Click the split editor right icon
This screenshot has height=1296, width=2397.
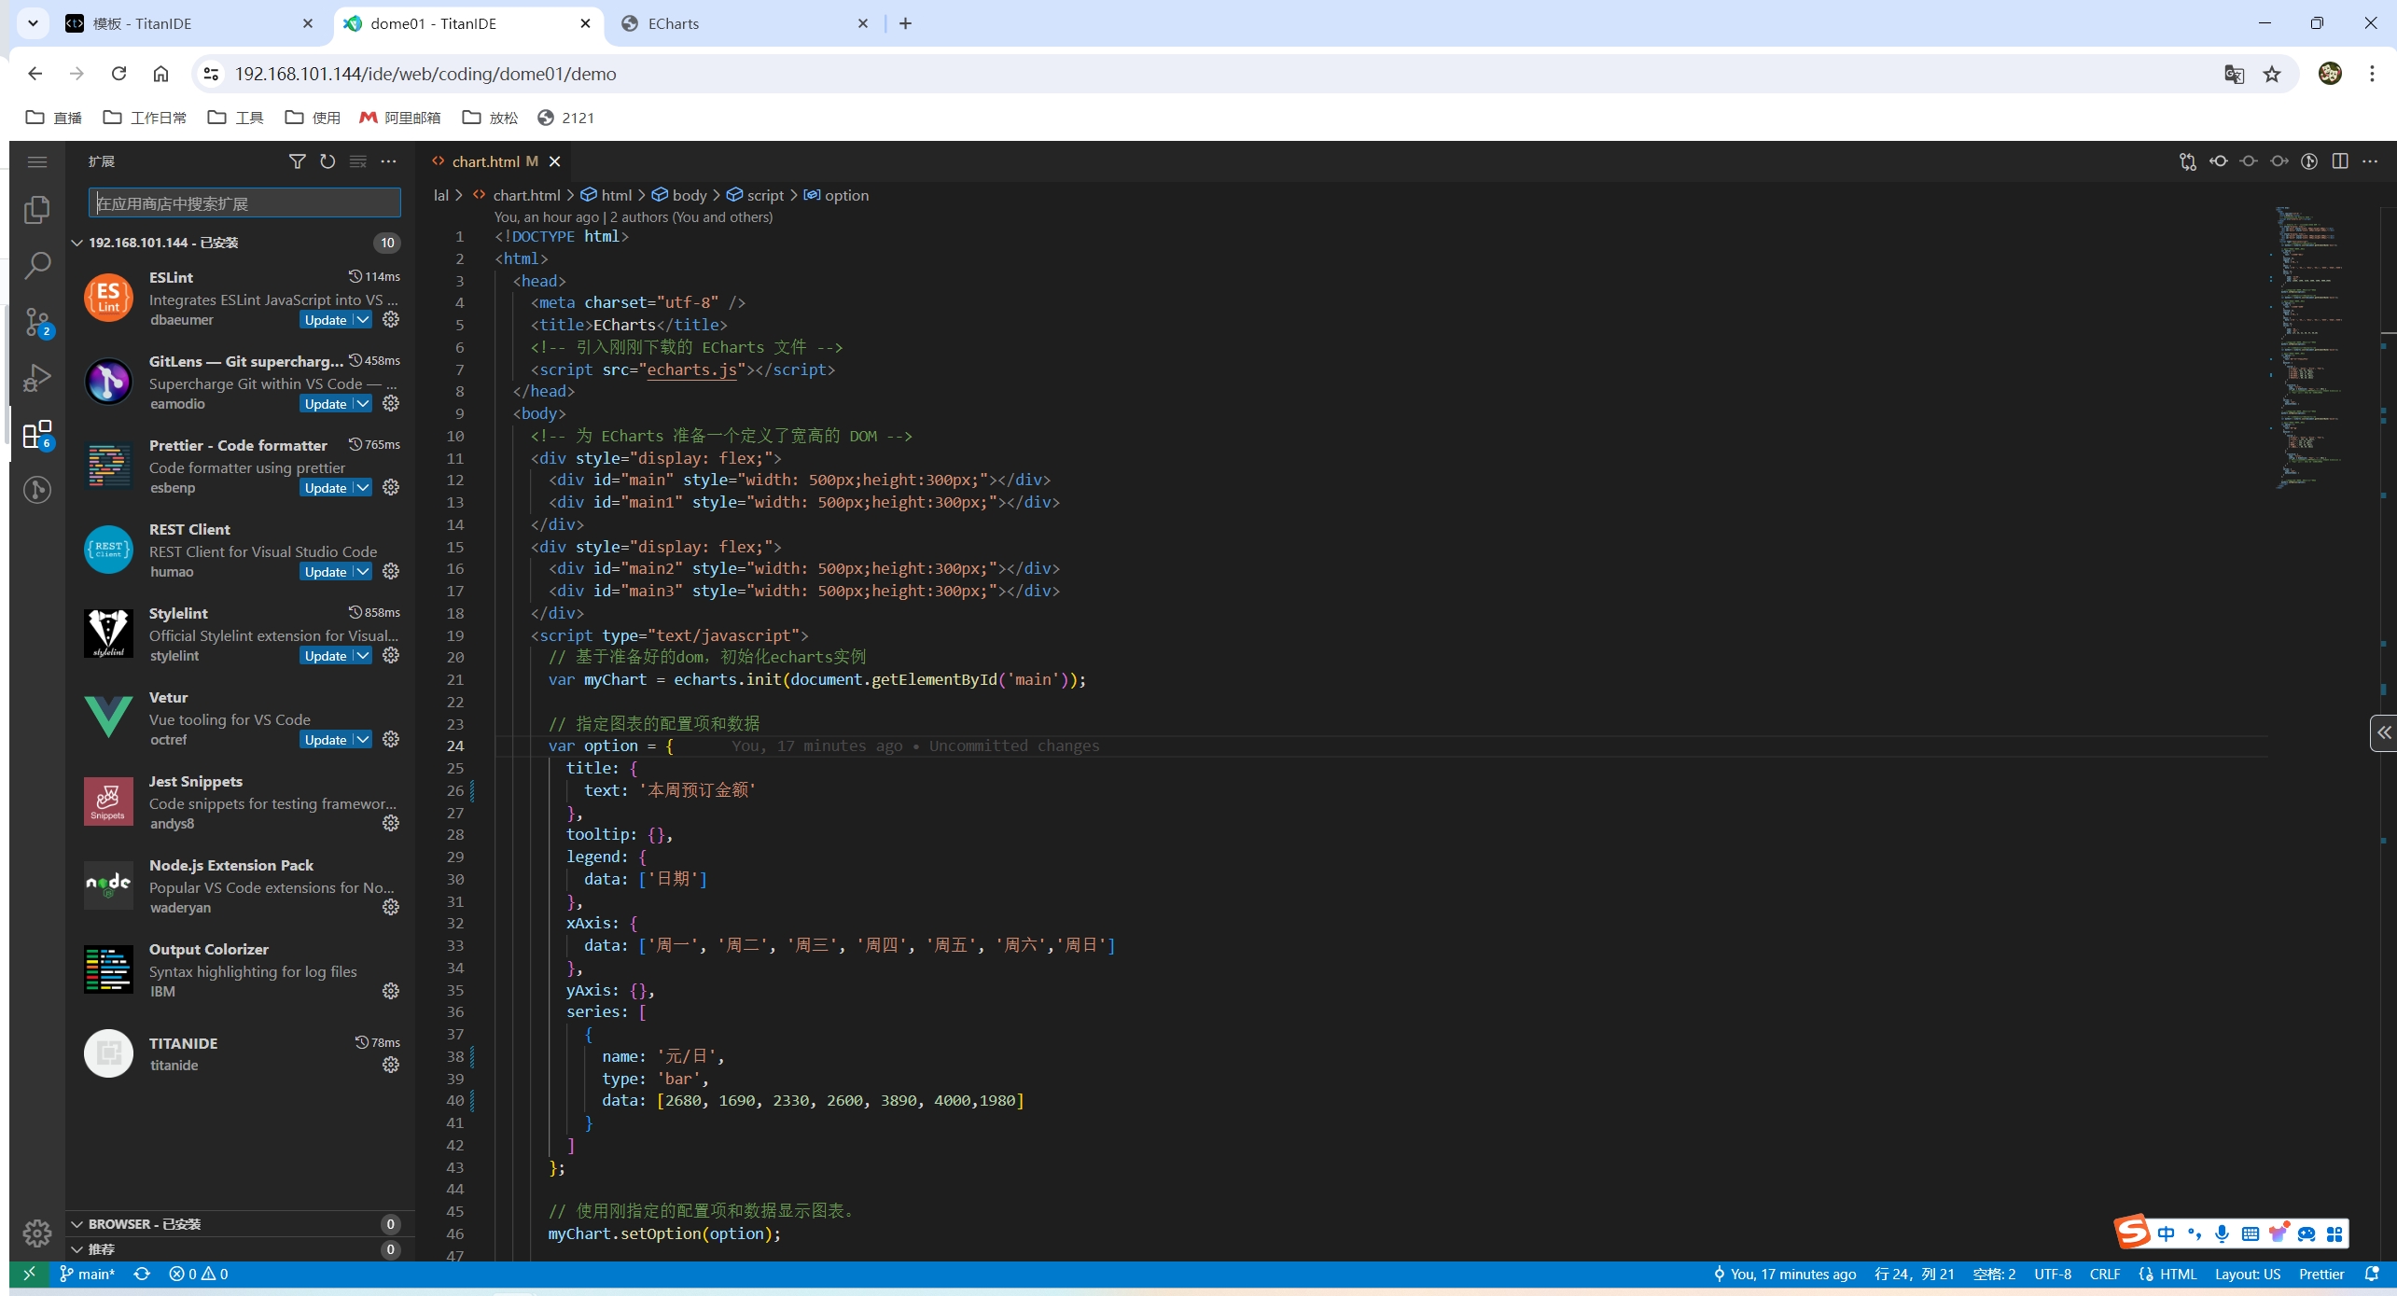(x=2339, y=161)
